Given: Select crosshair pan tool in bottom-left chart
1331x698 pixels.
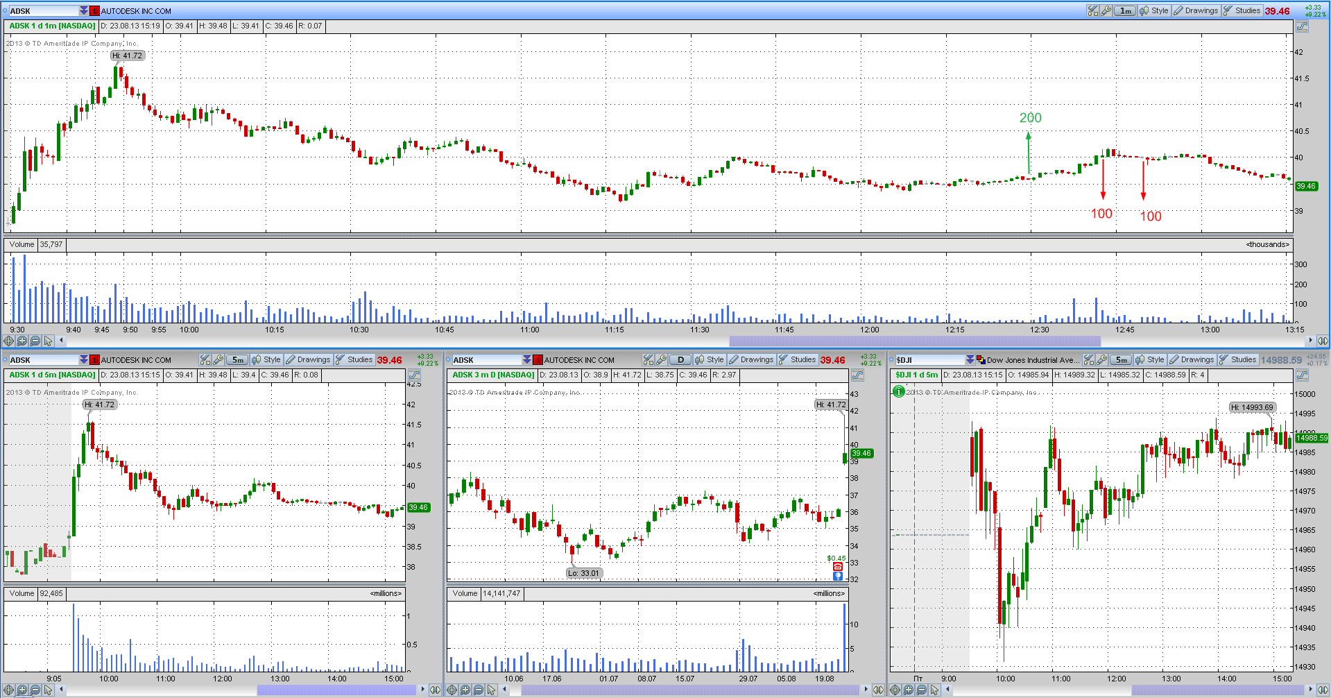Looking at the screenshot, I should 9,690.
